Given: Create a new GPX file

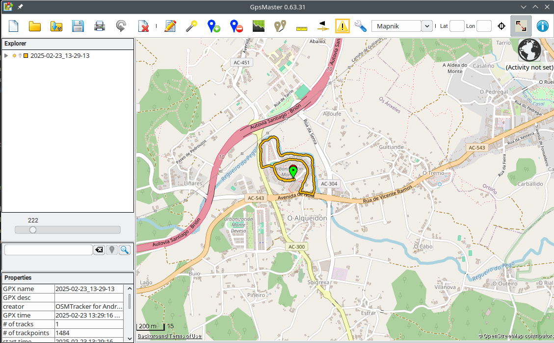Looking at the screenshot, I should click(13, 26).
